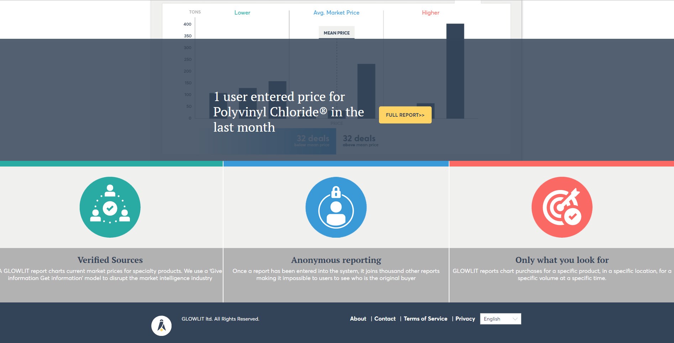Click the Anonymous reporting heading
Image resolution: width=674 pixels, height=343 pixels.
(336, 260)
